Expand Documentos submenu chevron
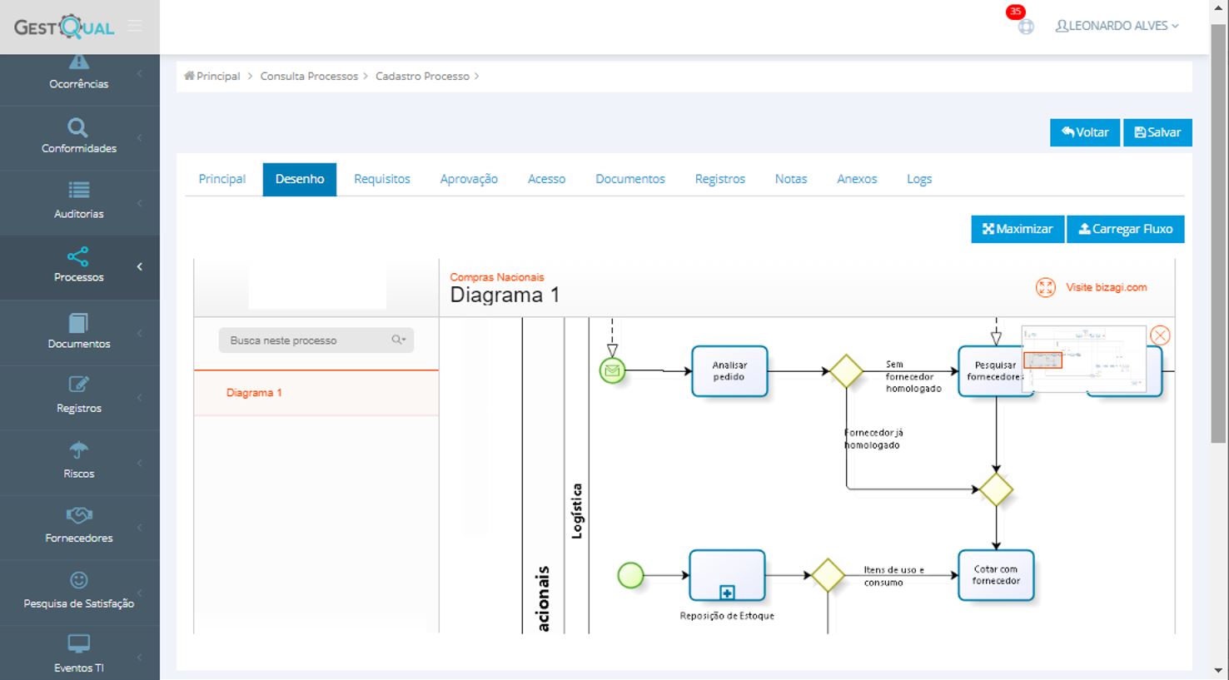Image resolution: width=1229 pixels, height=680 pixels. [140, 333]
